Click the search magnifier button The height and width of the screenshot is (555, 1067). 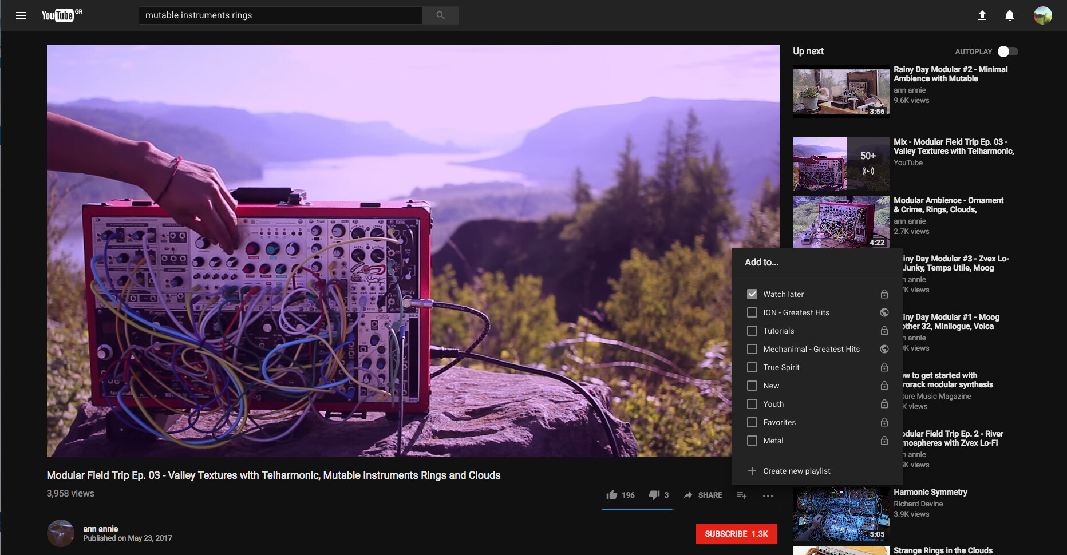click(x=440, y=15)
